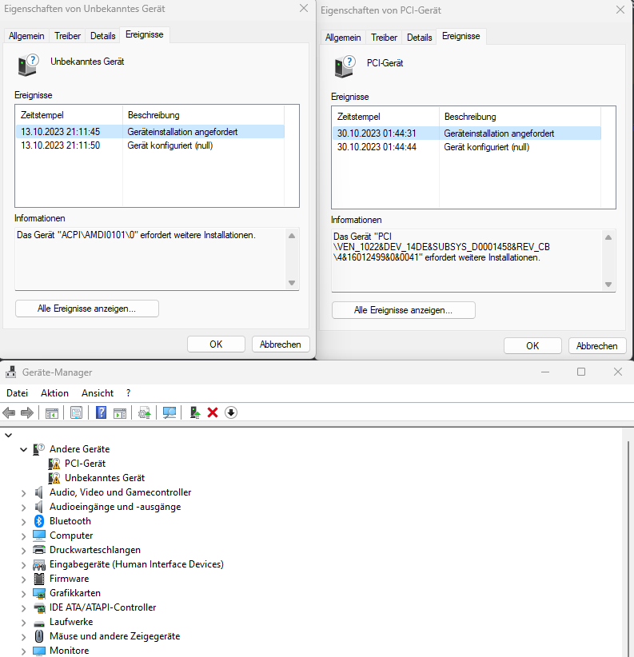Expand the Firmware node
634x657 pixels.
23,579
